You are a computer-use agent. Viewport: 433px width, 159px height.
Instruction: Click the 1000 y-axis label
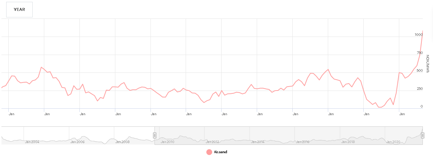tap(418, 35)
